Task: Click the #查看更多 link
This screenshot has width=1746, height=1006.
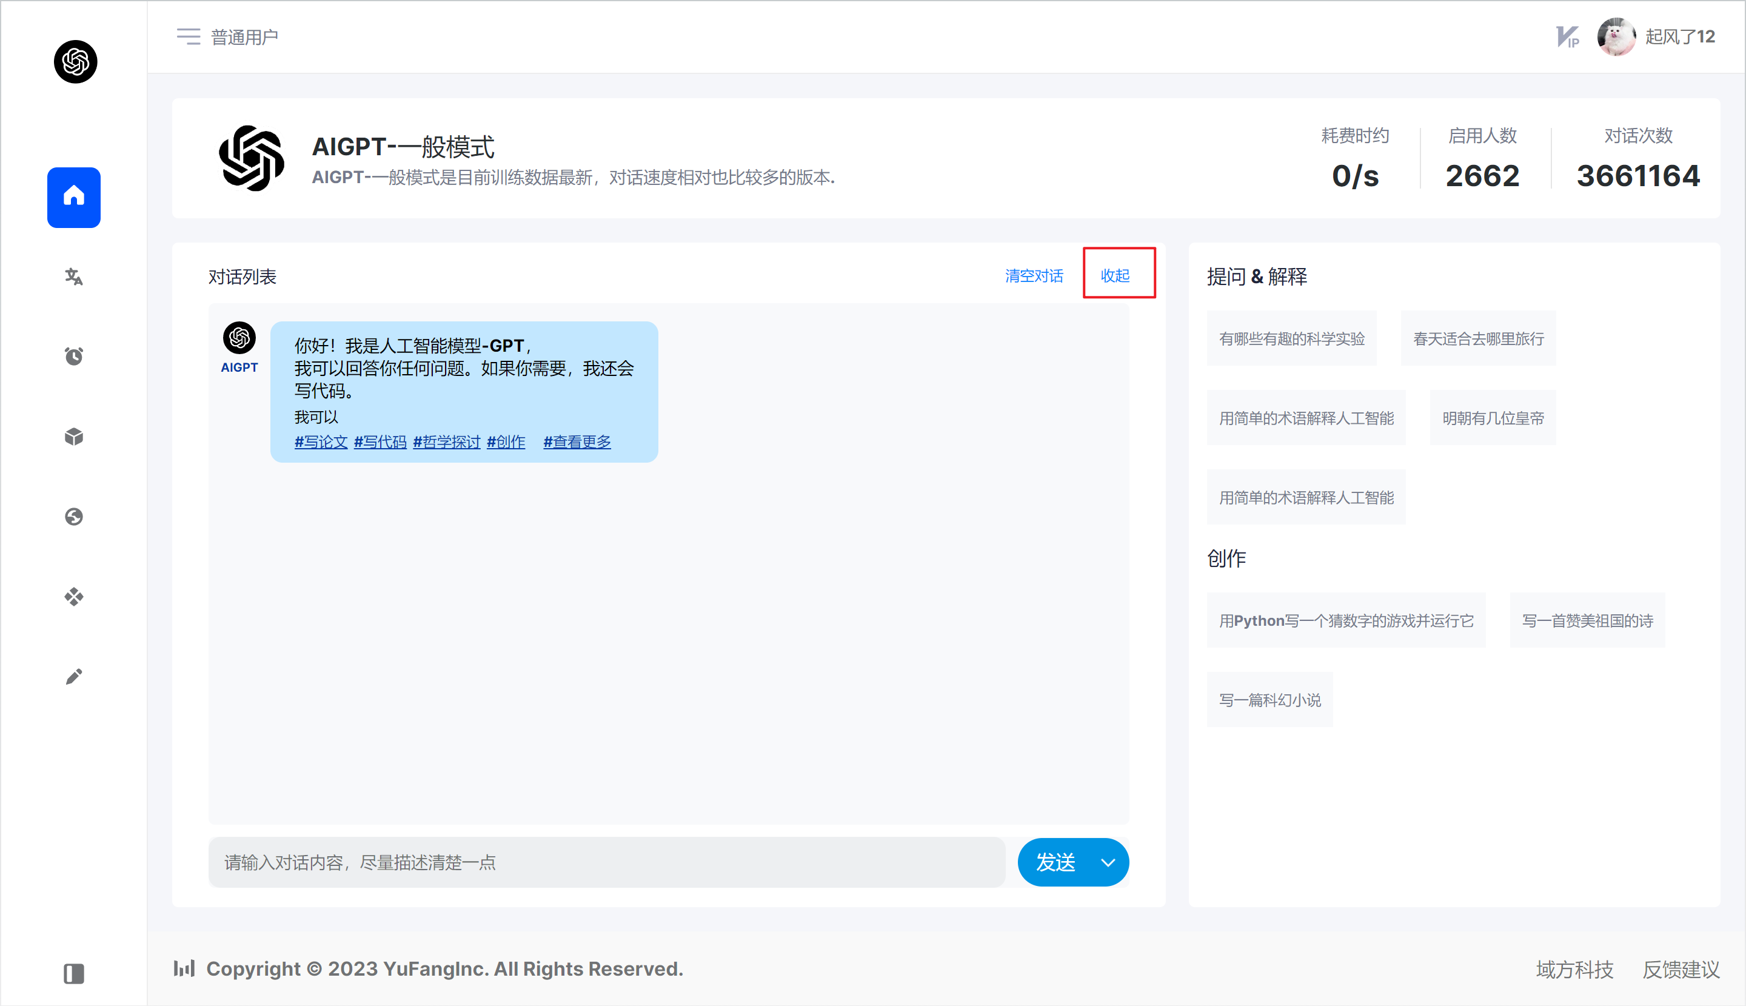Action: [x=577, y=441]
